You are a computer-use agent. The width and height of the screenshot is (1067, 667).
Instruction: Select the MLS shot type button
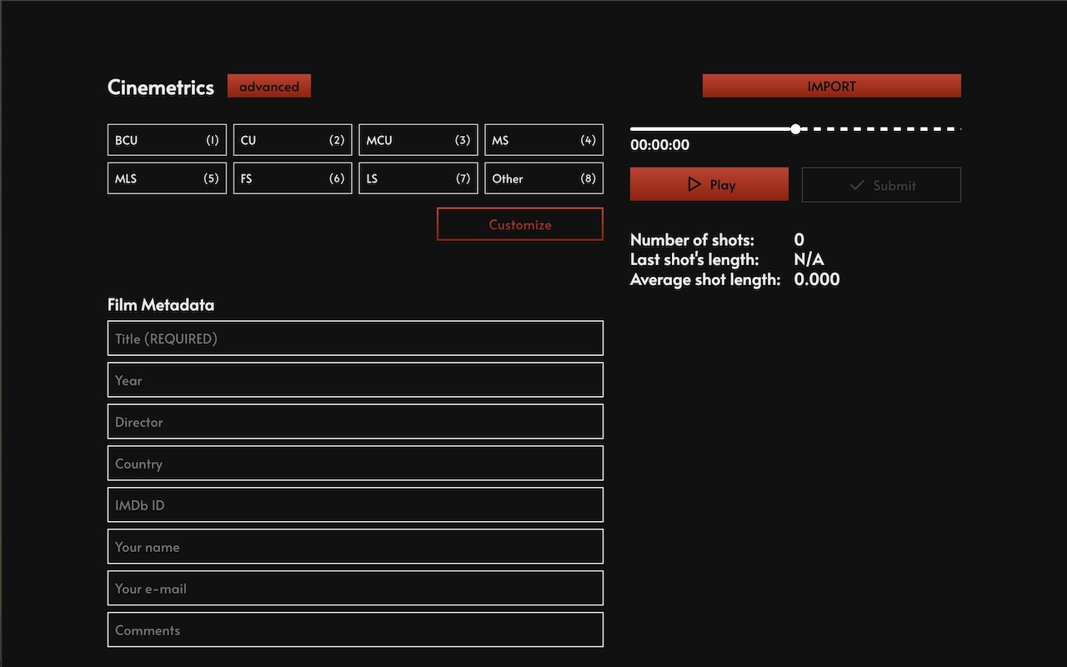pos(167,178)
